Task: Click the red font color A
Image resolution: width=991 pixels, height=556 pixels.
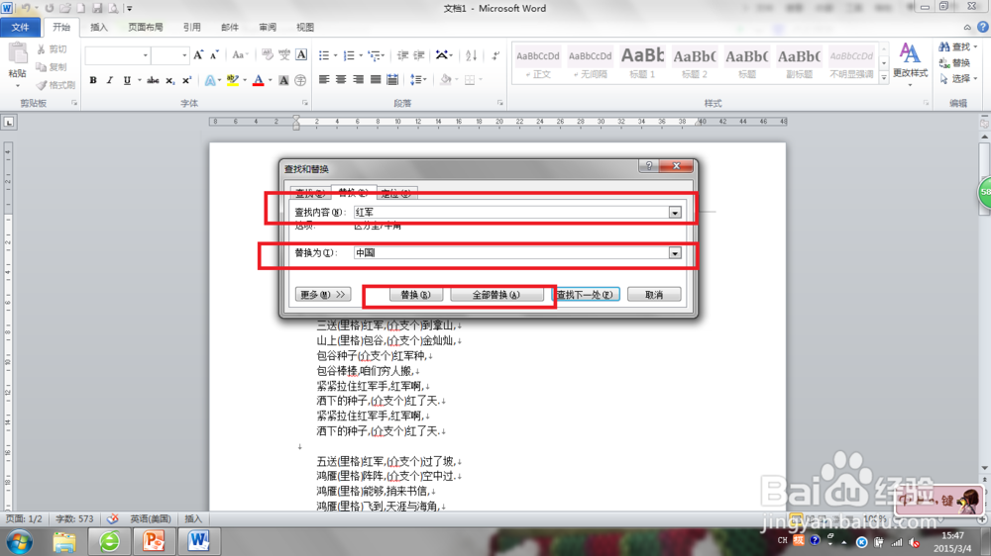Action: (258, 80)
